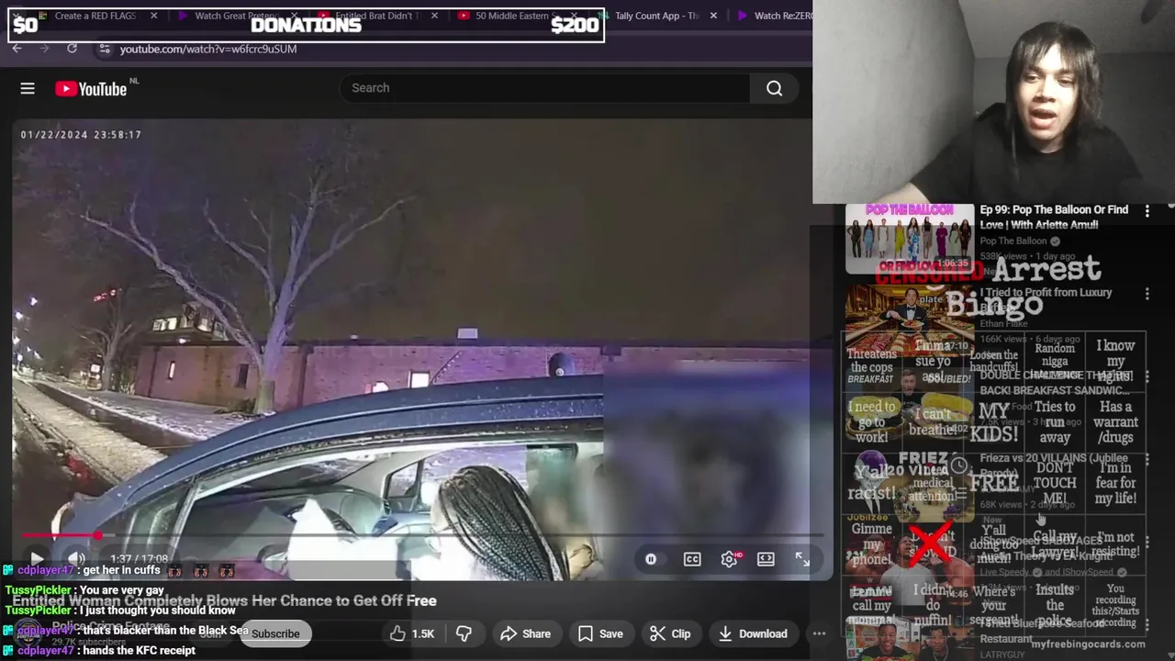Click bingo square 'Gimme my phone!'
The height and width of the screenshot is (661, 1175).
pyautogui.click(x=871, y=544)
